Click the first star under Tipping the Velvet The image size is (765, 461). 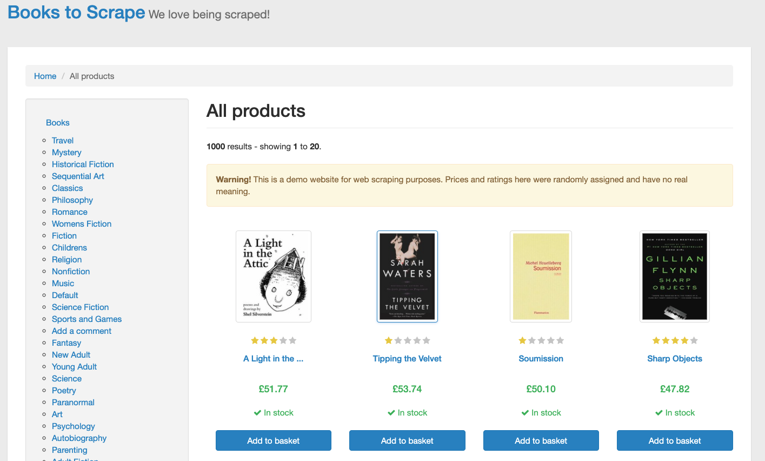[x=388, y=340]
